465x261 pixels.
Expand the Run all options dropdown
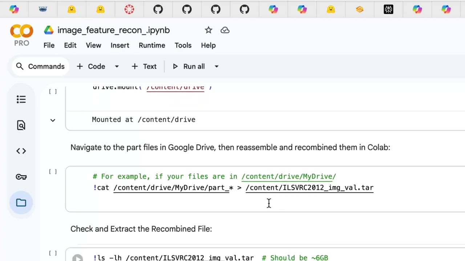point(217,66)
